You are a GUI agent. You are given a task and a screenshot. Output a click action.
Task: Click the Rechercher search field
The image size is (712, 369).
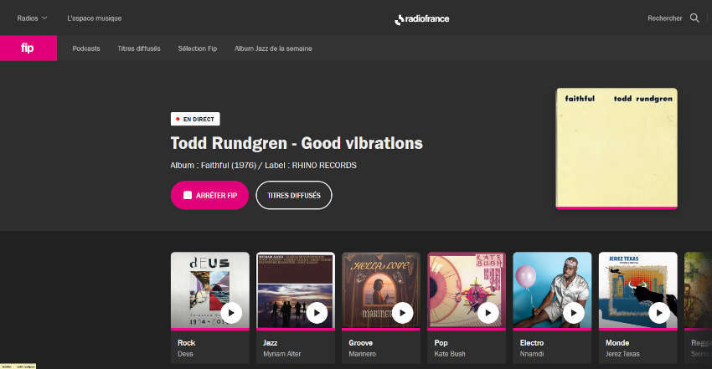665,18
